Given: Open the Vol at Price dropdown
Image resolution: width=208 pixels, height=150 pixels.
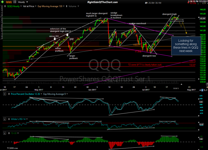Looking at the screenshot, I should pyautogui.click(x=30, y=6).
